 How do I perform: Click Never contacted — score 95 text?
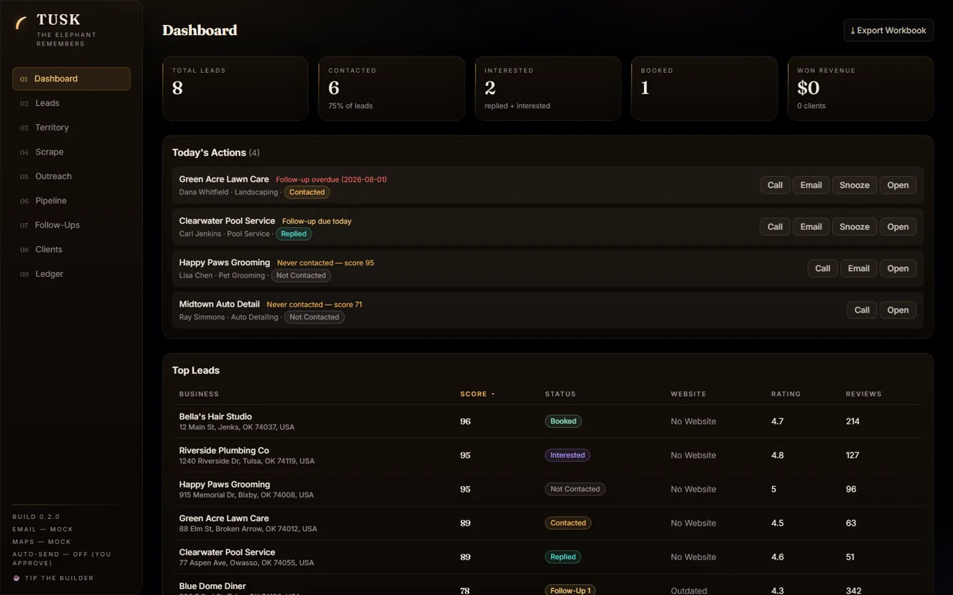pyautogui.click(x=325, y=263)
